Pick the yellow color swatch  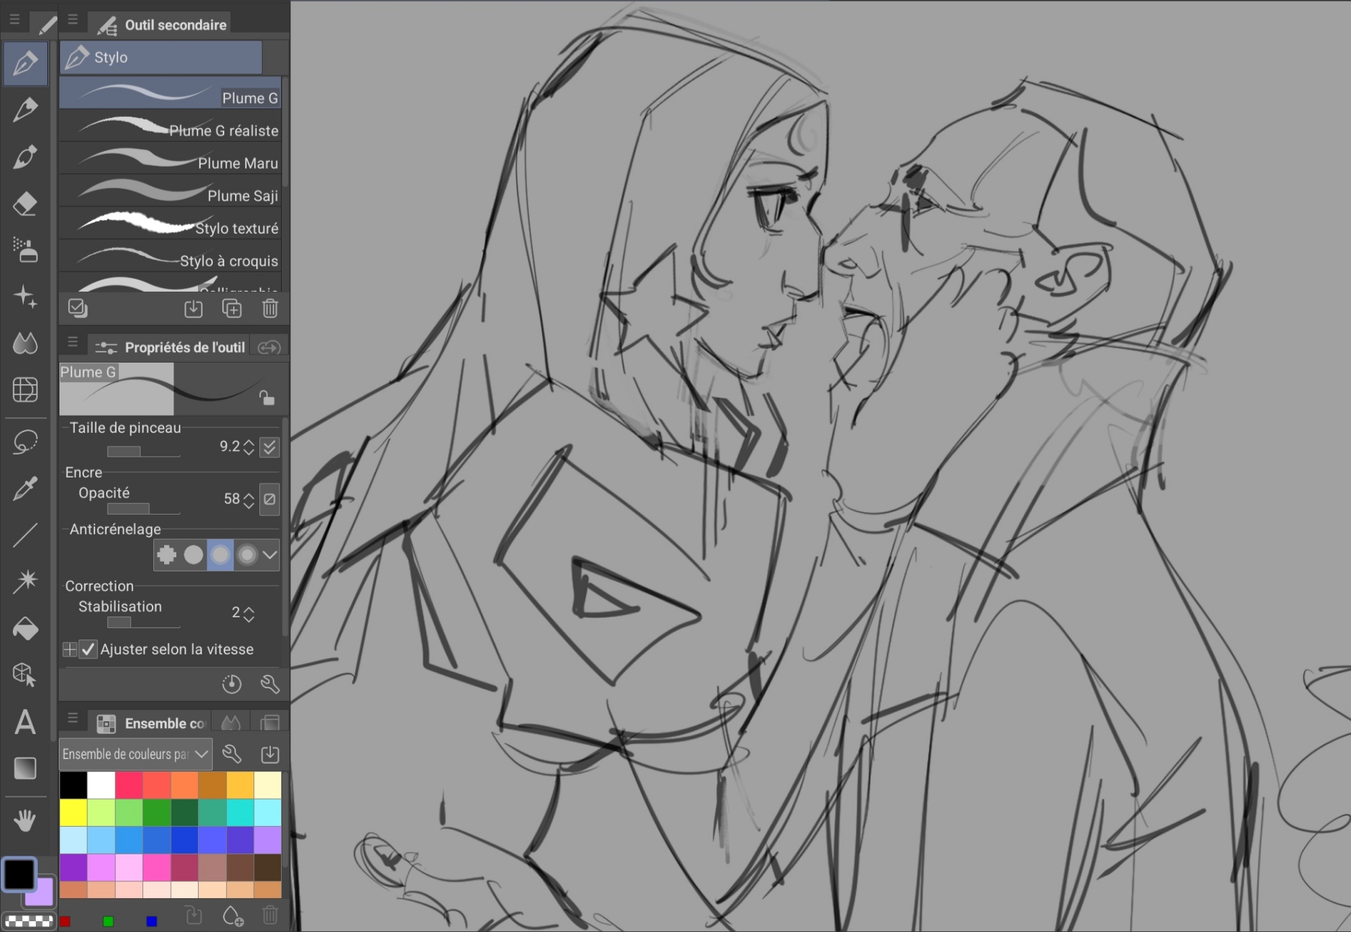[74, 812]
